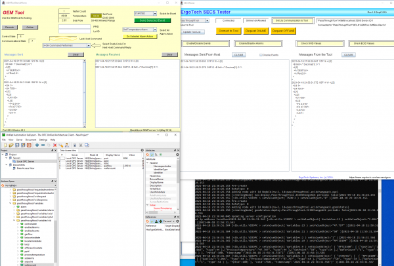Click the blue Add Server icon in UaExpert

[x=37, y=145]
